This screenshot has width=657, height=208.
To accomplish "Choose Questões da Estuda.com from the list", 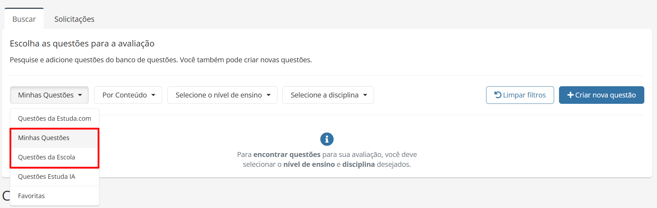I will pos(55,119).
